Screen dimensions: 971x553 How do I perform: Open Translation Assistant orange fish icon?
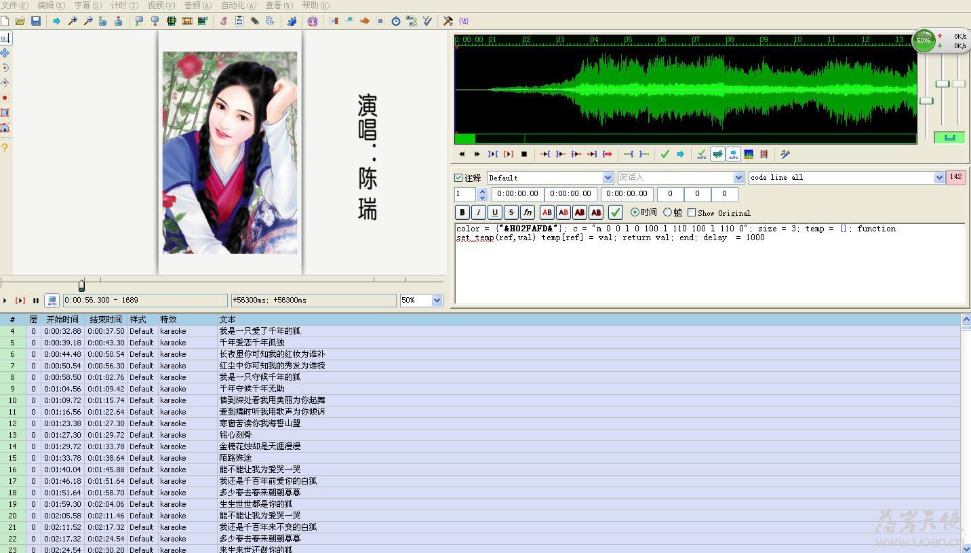point(365,21)
